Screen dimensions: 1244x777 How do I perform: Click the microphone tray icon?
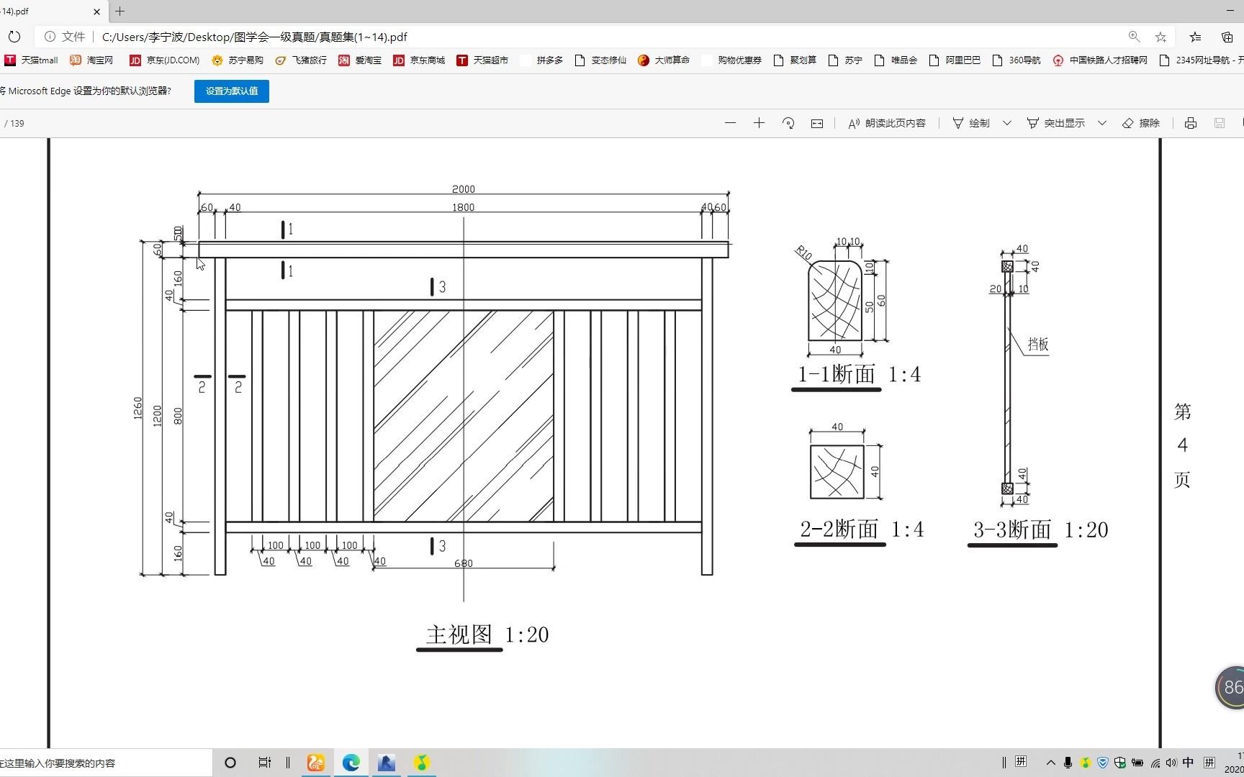[1068, 763]
